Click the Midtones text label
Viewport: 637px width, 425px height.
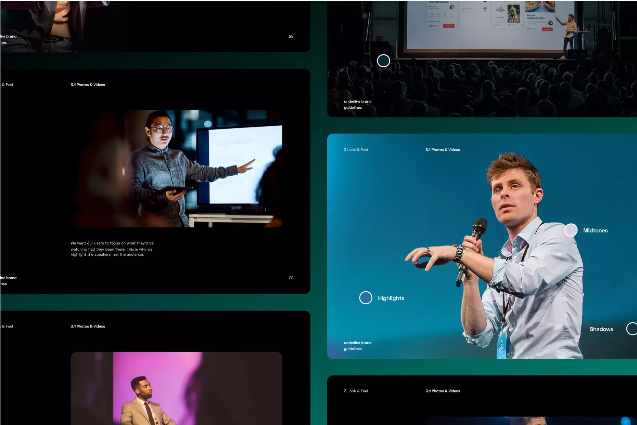coord(595,230)
